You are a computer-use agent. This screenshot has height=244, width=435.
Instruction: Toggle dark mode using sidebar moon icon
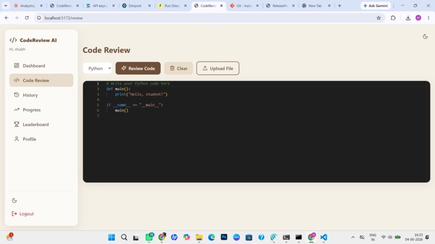click(15, 200)
